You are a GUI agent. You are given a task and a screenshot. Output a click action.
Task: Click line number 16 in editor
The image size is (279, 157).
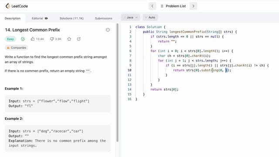click(x=129, y=99)
